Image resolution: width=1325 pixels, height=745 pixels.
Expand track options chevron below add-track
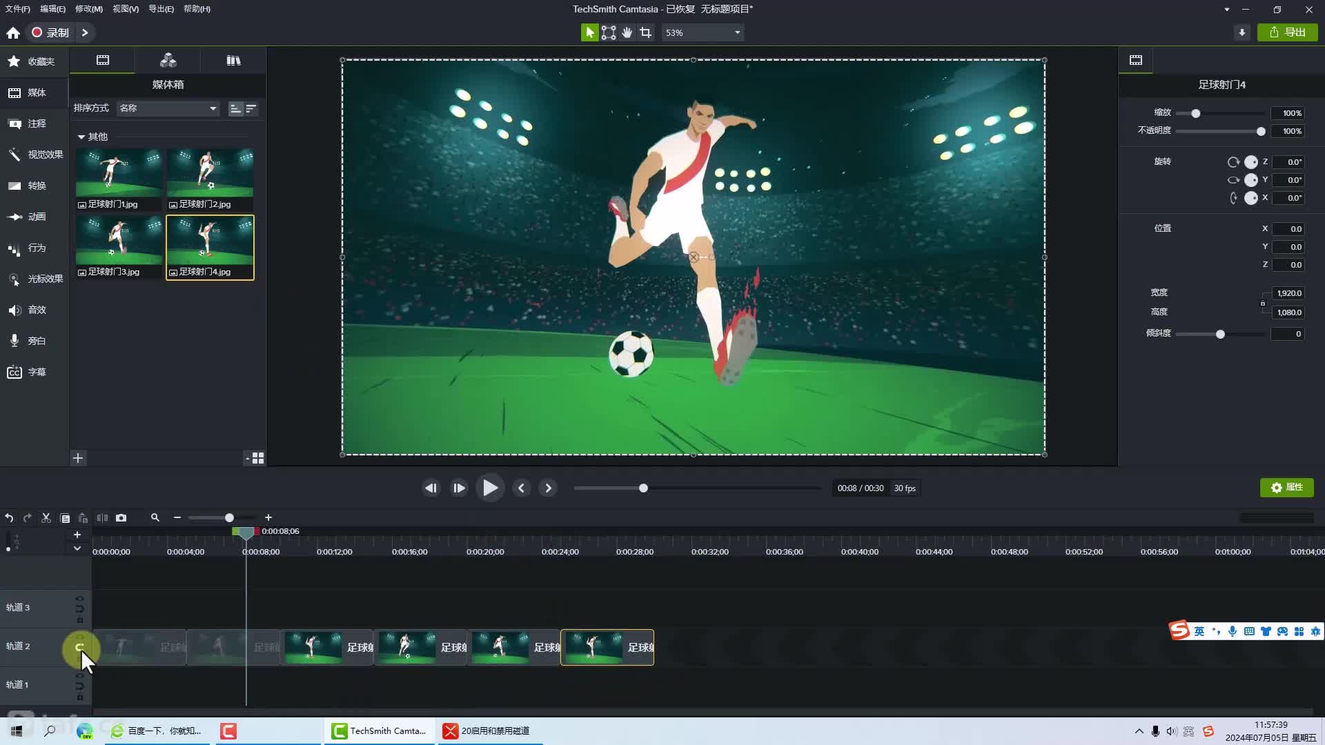click(77, 549)
